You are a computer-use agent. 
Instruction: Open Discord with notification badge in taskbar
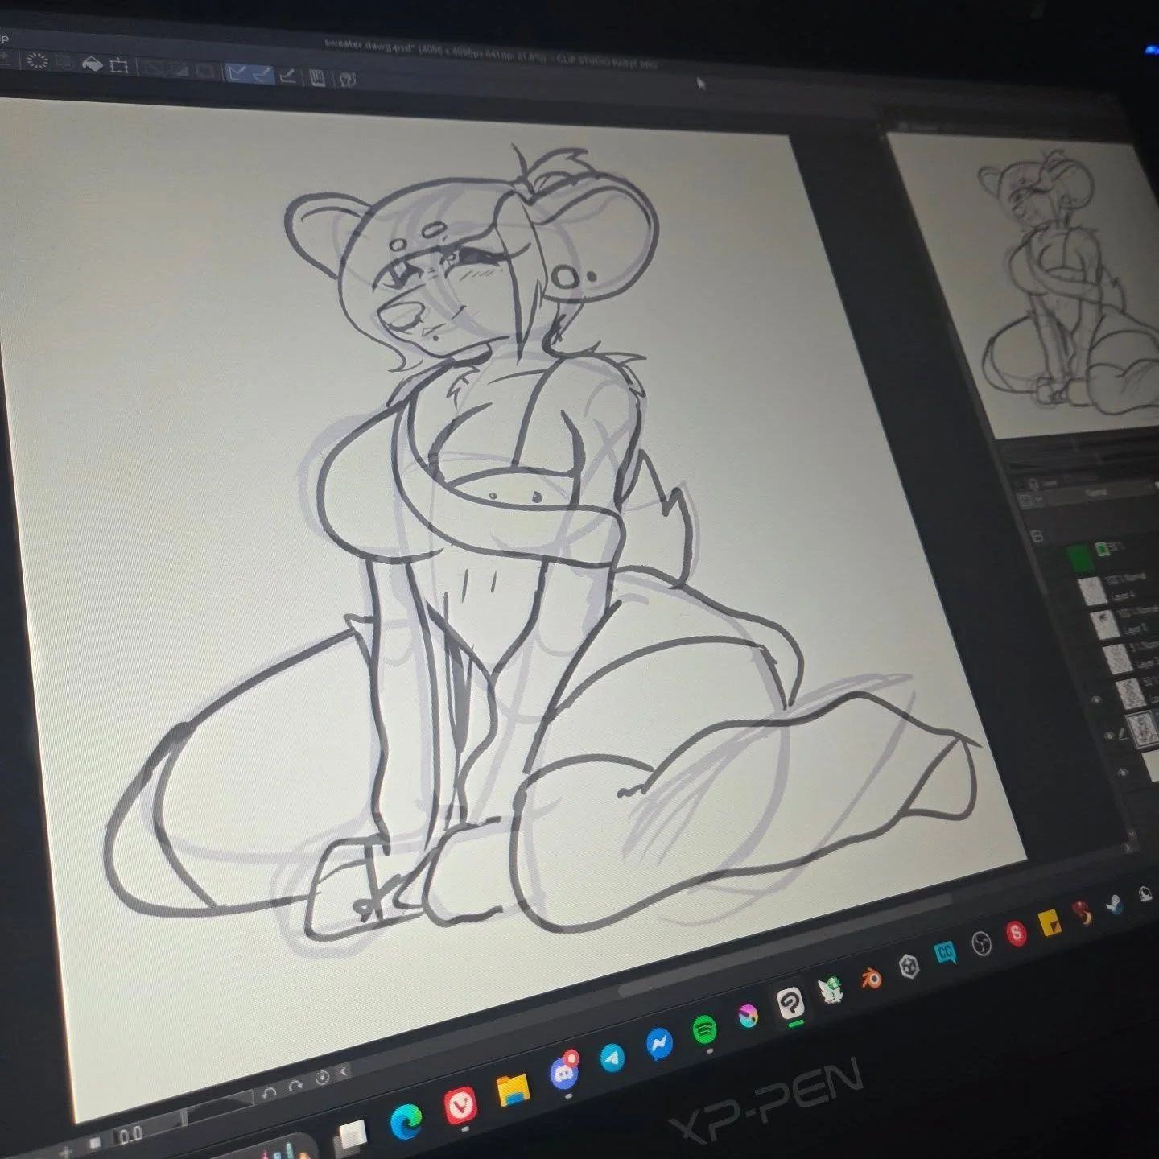(x=564, y=1071)
